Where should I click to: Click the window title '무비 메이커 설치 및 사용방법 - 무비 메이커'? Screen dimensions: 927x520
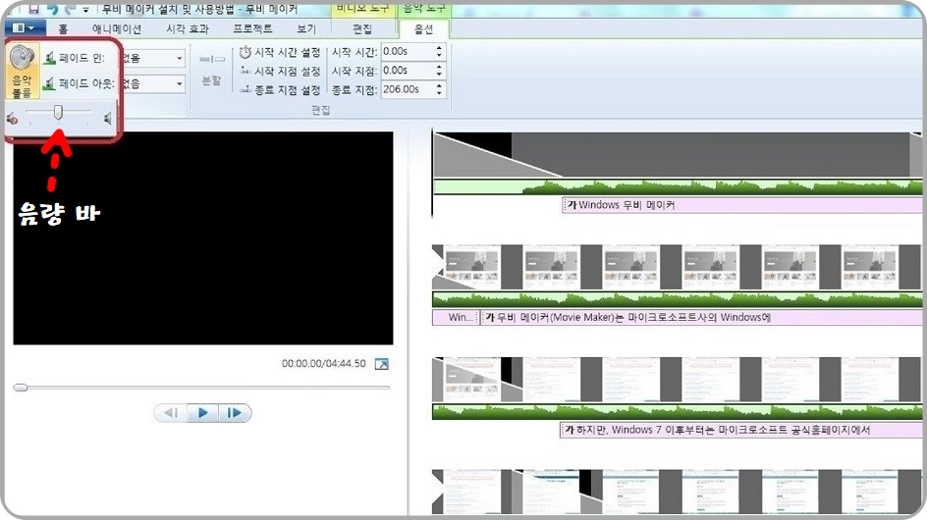199,9
